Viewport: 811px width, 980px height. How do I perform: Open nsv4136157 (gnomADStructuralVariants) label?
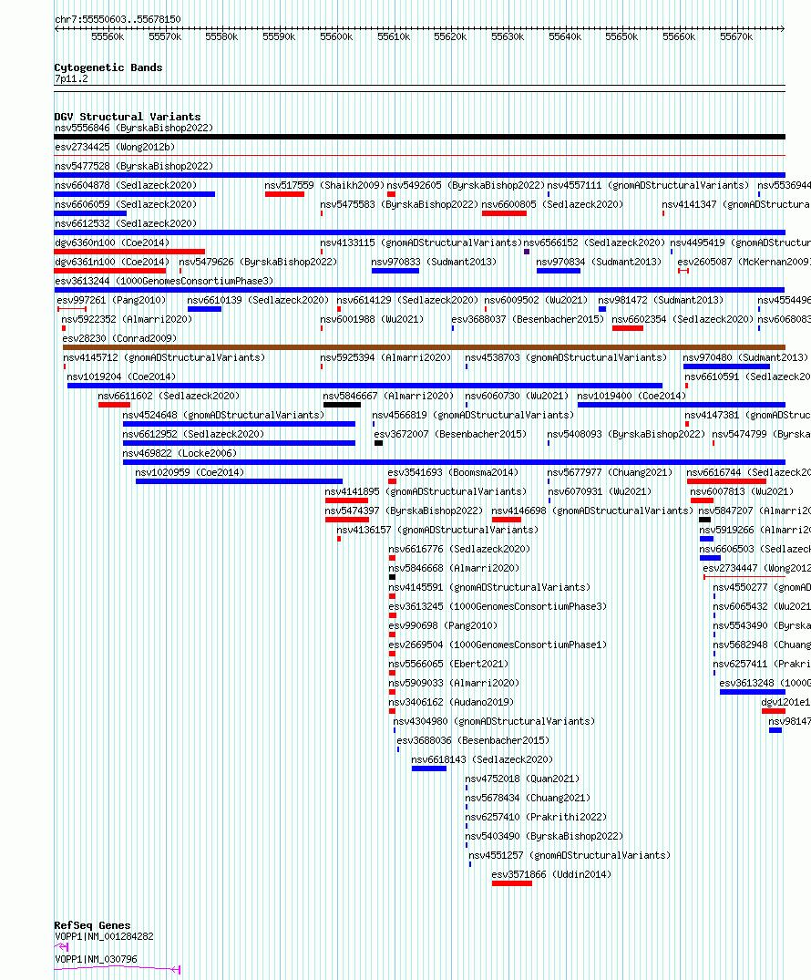(x=437, y=530)
